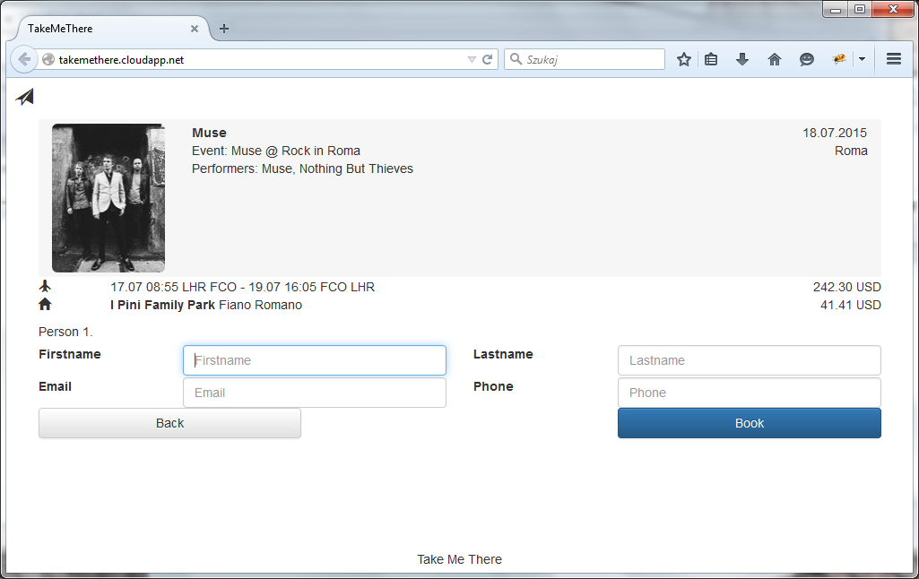Image resolution: width=919 pixels, height=579 pixels.
Task: Reload the page with the refresh icon
Action: tap(487, 60)
